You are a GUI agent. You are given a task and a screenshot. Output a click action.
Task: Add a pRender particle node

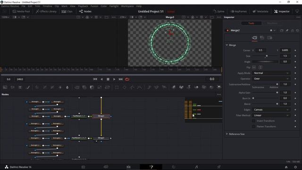(164, 87)
